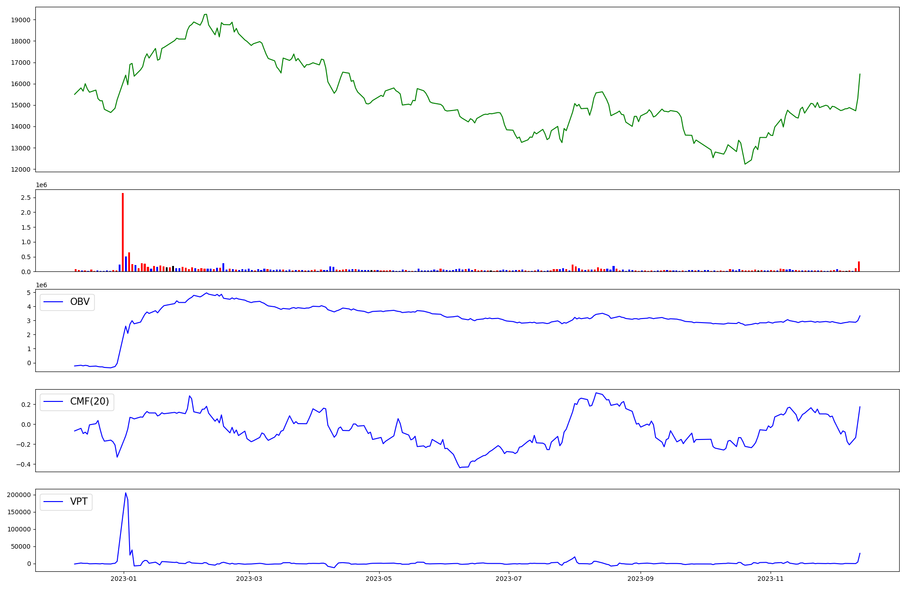Click the price chart's highest peak
The image size is (906, 589).
click(206, 14)
